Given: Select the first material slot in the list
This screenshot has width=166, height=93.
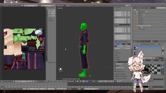Looking at the screenshot, I should [147, 48].
